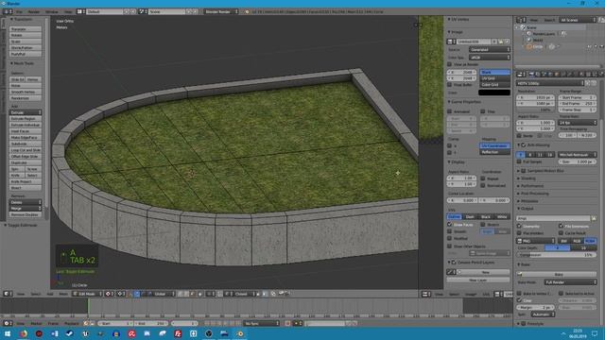This screenshot has width=605, height=340.
Task: Open the Window menu in the top bar
Action: [x=52, y=12]
